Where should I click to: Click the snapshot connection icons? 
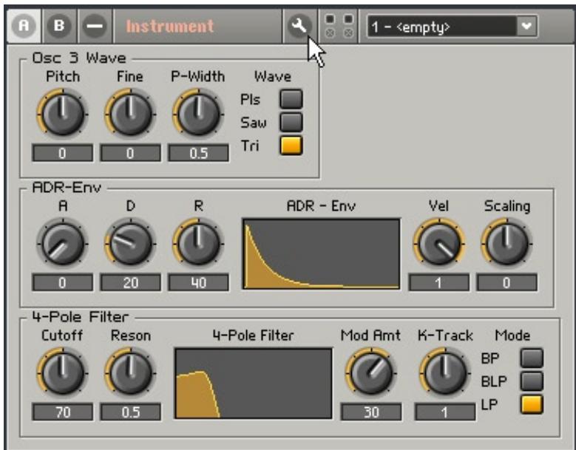tap(339, 26)
